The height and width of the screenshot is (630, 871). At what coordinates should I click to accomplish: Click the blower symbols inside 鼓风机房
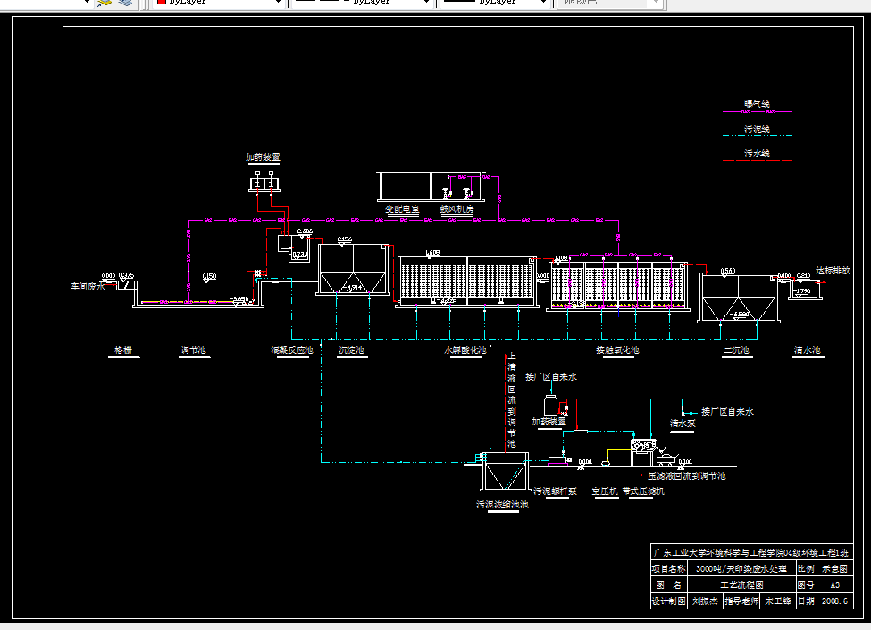pyautogui.click(x=456, y=192)
